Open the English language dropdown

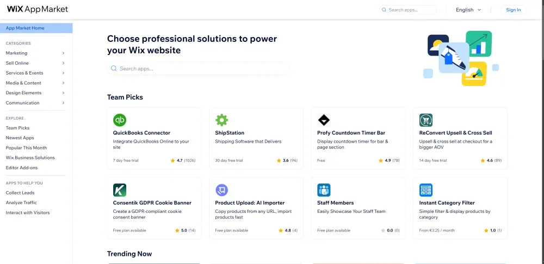click(x=468, y=10)
